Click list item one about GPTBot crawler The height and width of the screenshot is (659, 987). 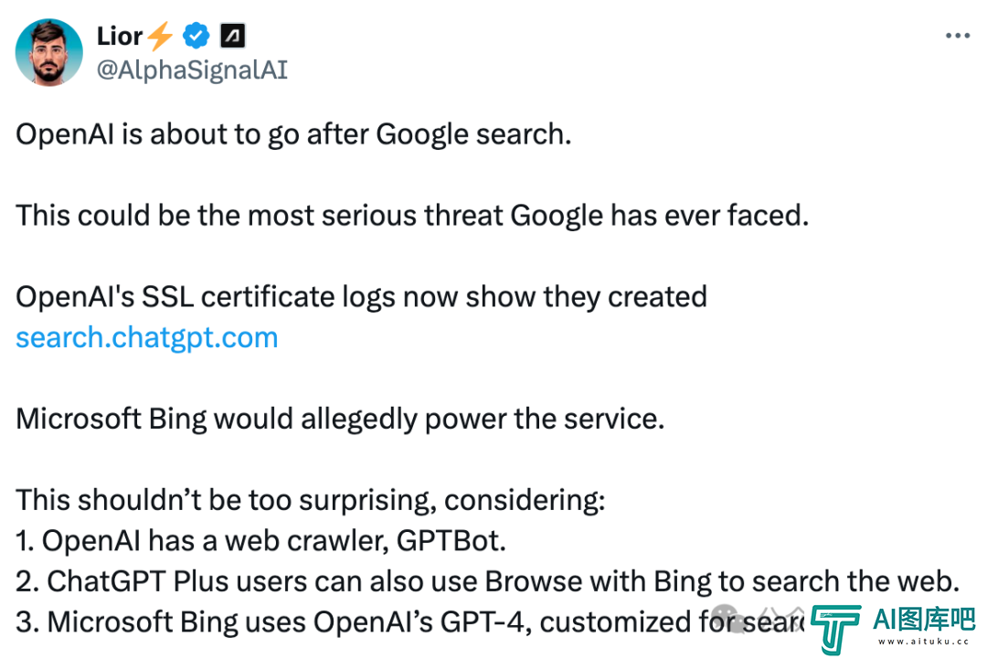coord(260,541)
